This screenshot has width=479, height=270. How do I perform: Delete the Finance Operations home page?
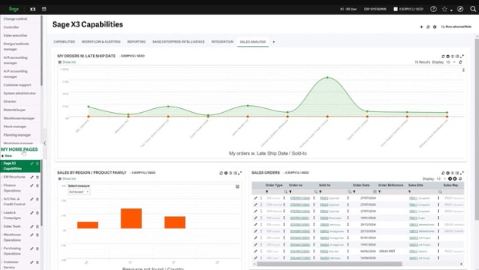tap(38, 186)
